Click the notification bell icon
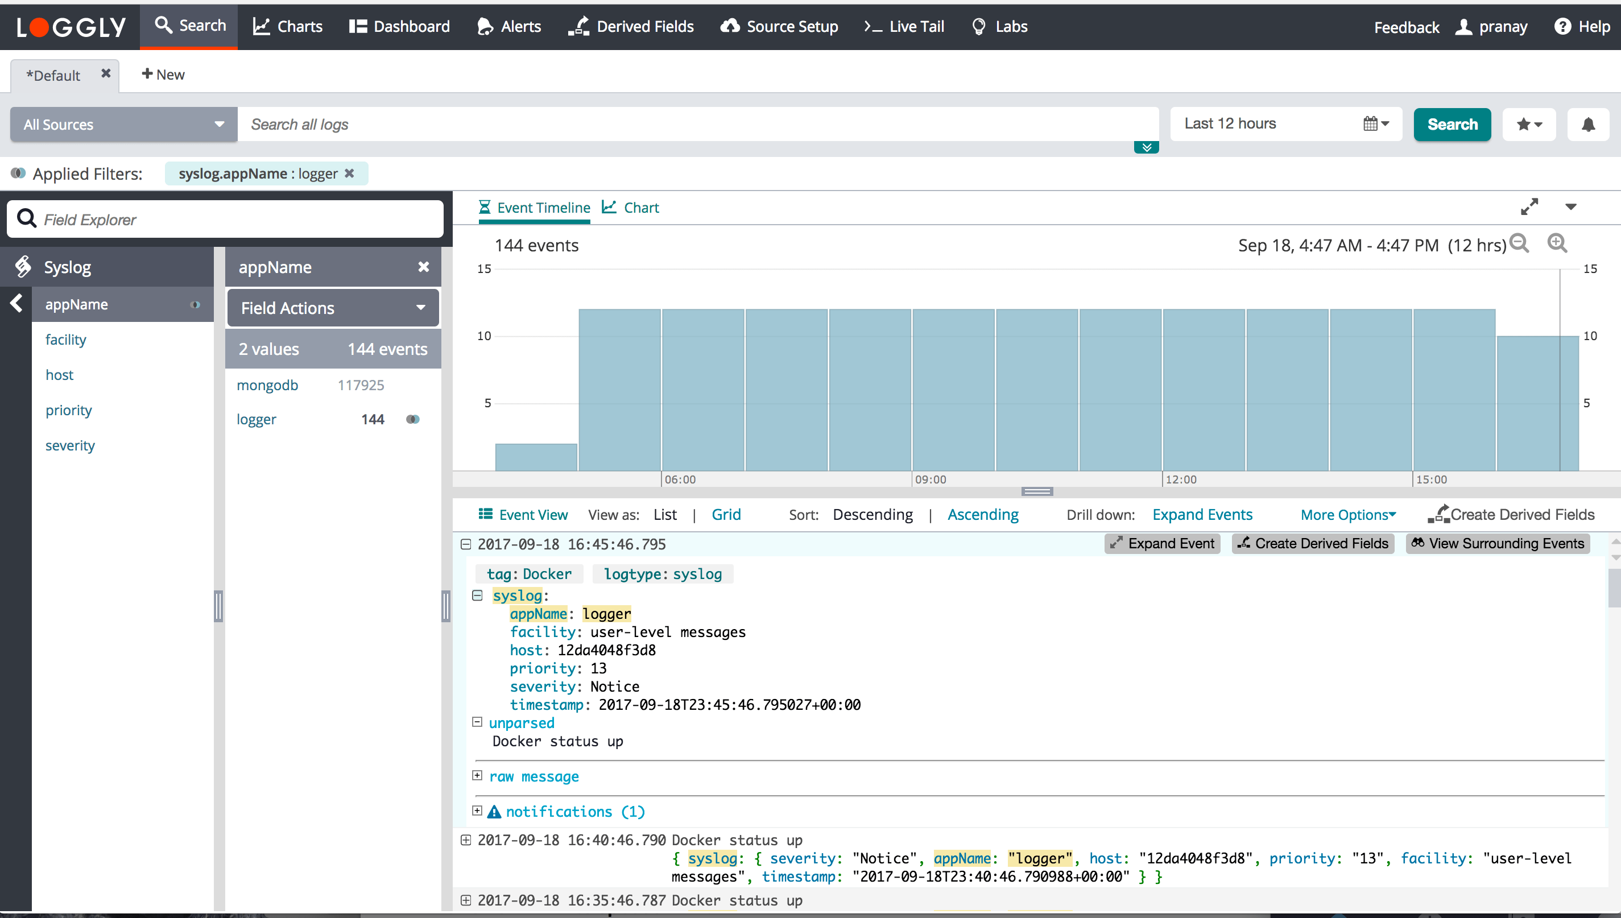 1588,124
